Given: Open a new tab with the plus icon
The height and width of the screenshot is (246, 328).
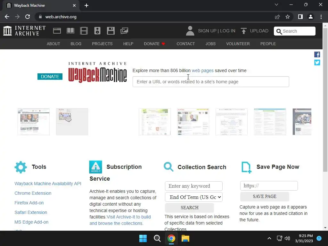Looking at the screenshot, I should tap(86, 5).
